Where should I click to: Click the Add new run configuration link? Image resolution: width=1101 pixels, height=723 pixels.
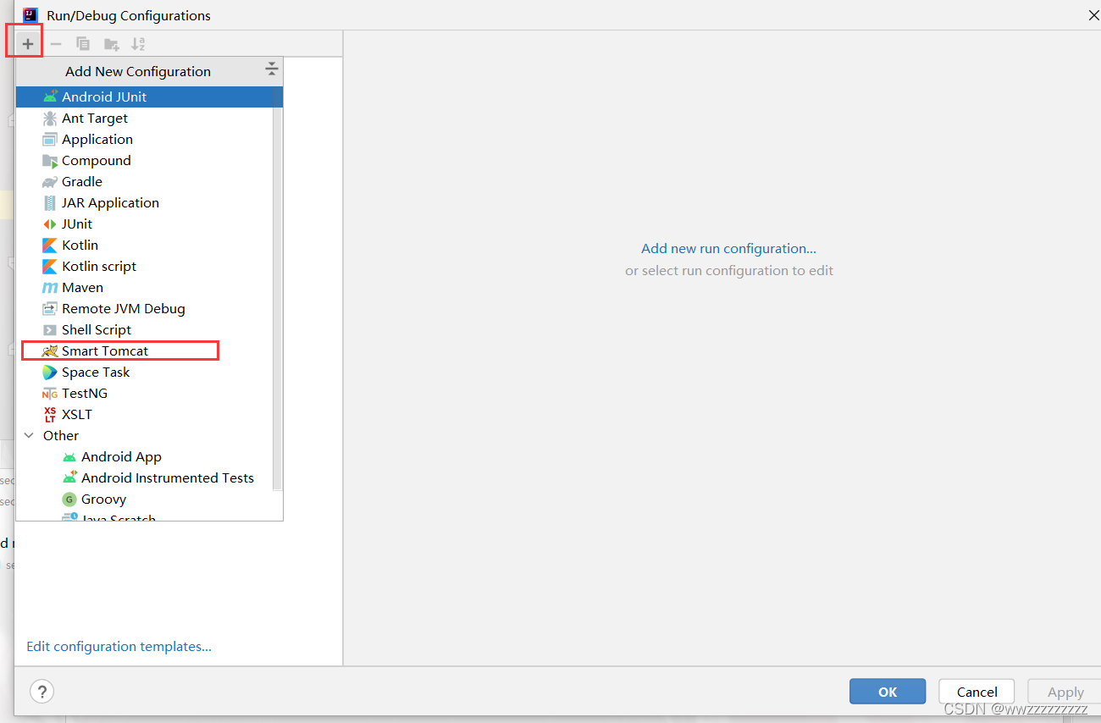click(x=728, y=248)
